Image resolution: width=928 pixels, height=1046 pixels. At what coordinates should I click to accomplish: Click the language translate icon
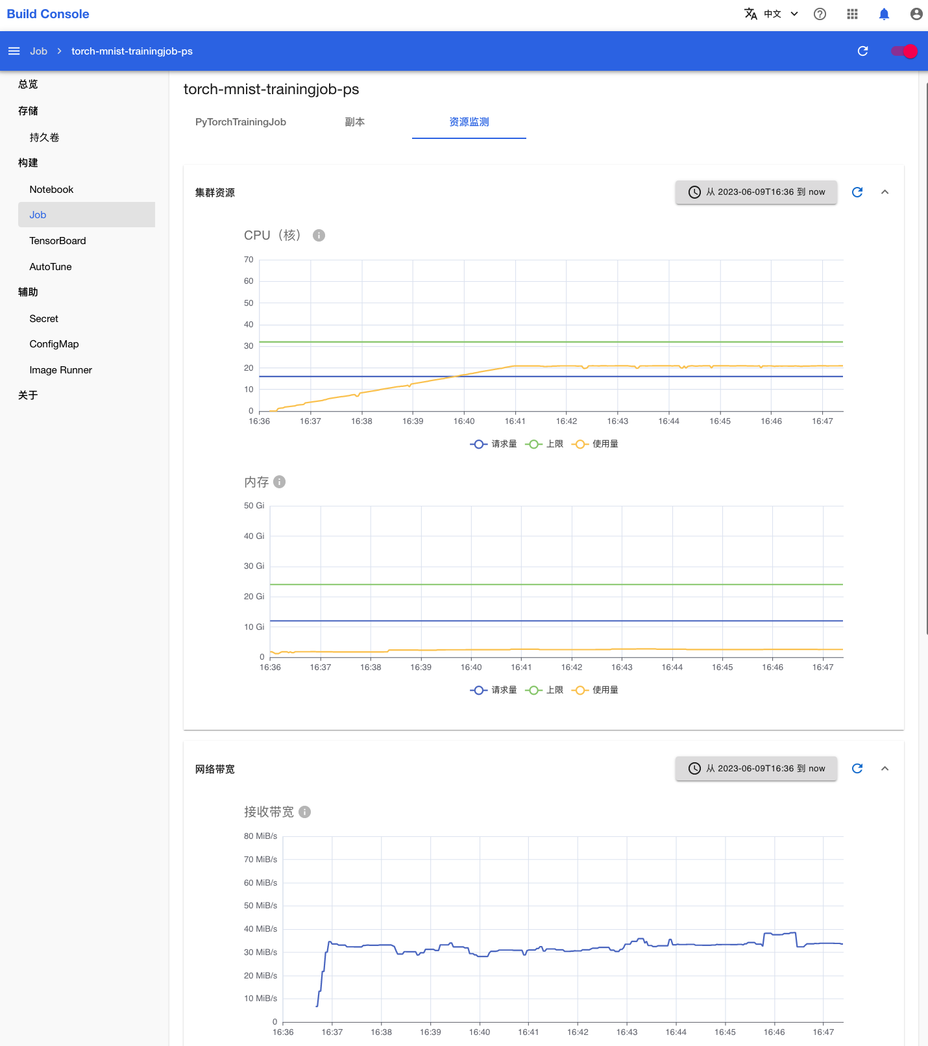(751, 14)
